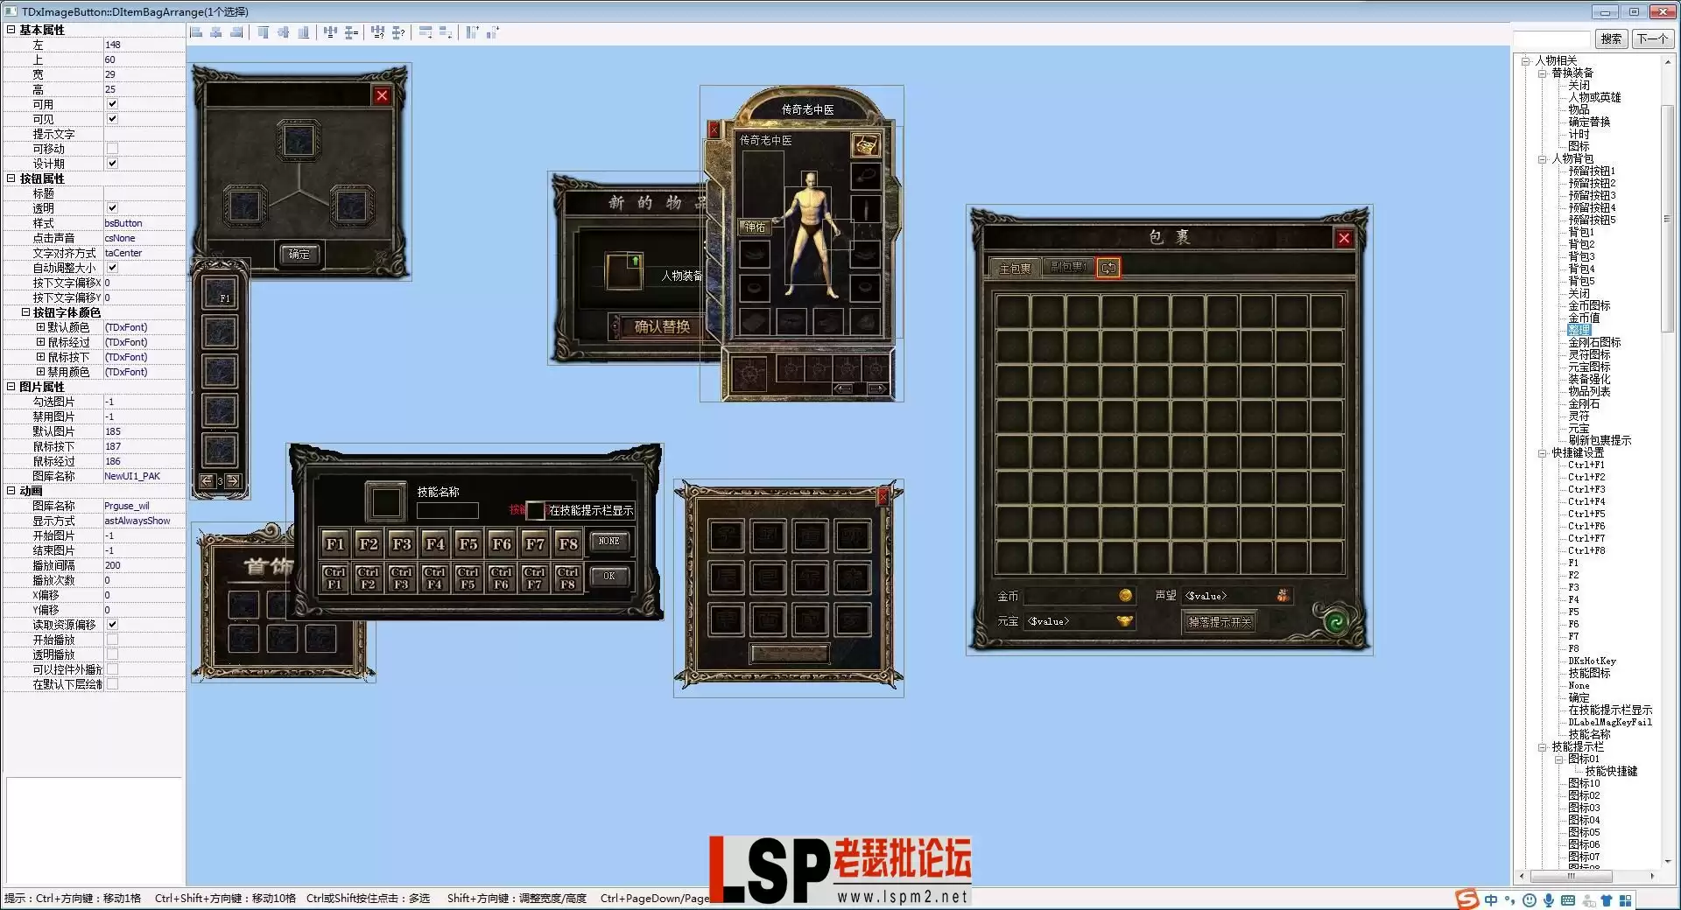Image resolution: width=1681 pixels, height=910 pixels.
Task: Collapse the 基本属性 section
Action: coord(11,30)
